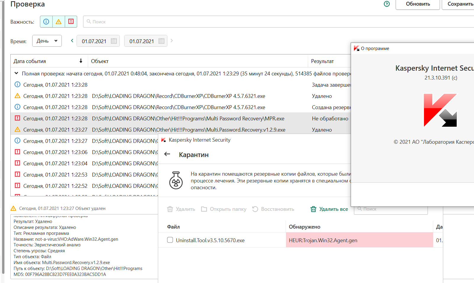This screenshot has height=283, width=474.
Task: Open calendar of the end date field
Action: tap(161, 41)
